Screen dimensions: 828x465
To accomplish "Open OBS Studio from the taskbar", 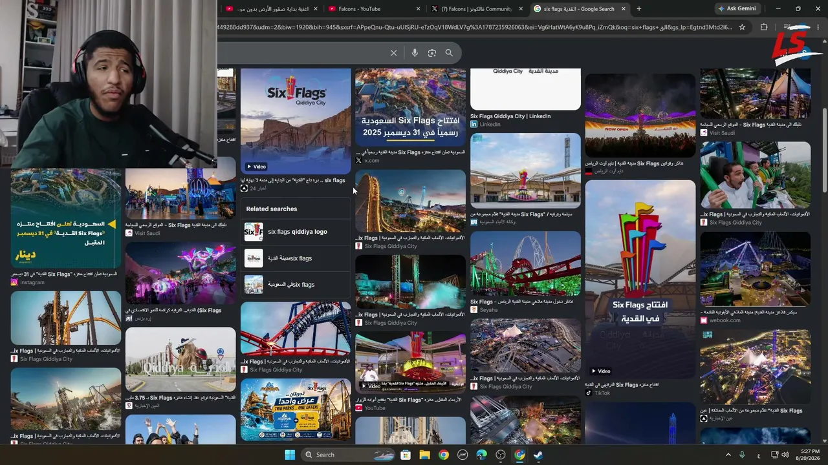I will pos(501,455).
